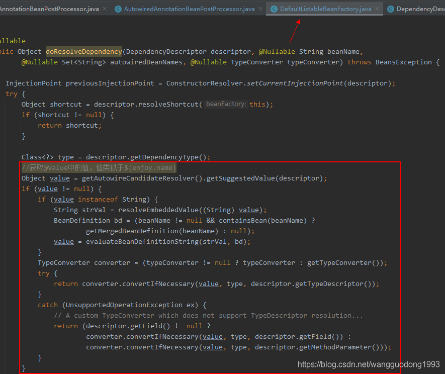The image size is (445, 374).
Task: Close the AutowiredAnnotationBeanPostProcessor.java tab
Action: coord(260,9)
